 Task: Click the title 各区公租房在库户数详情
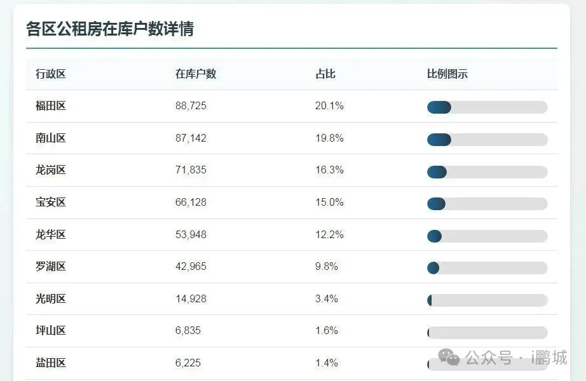click(110, 29)
